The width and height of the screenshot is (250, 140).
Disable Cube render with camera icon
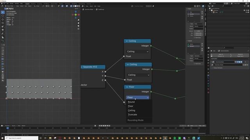click(248, 12)
